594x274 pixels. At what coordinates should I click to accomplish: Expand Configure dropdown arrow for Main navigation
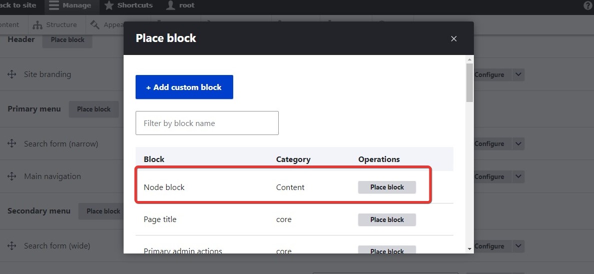point(518,176)
